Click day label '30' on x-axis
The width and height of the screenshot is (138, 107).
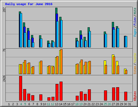125,104
